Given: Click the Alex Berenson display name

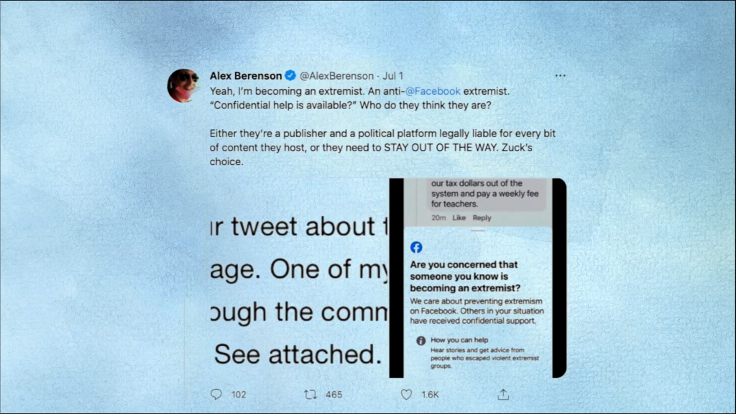Looking at the screenshot, I should (x=246, y=76).
